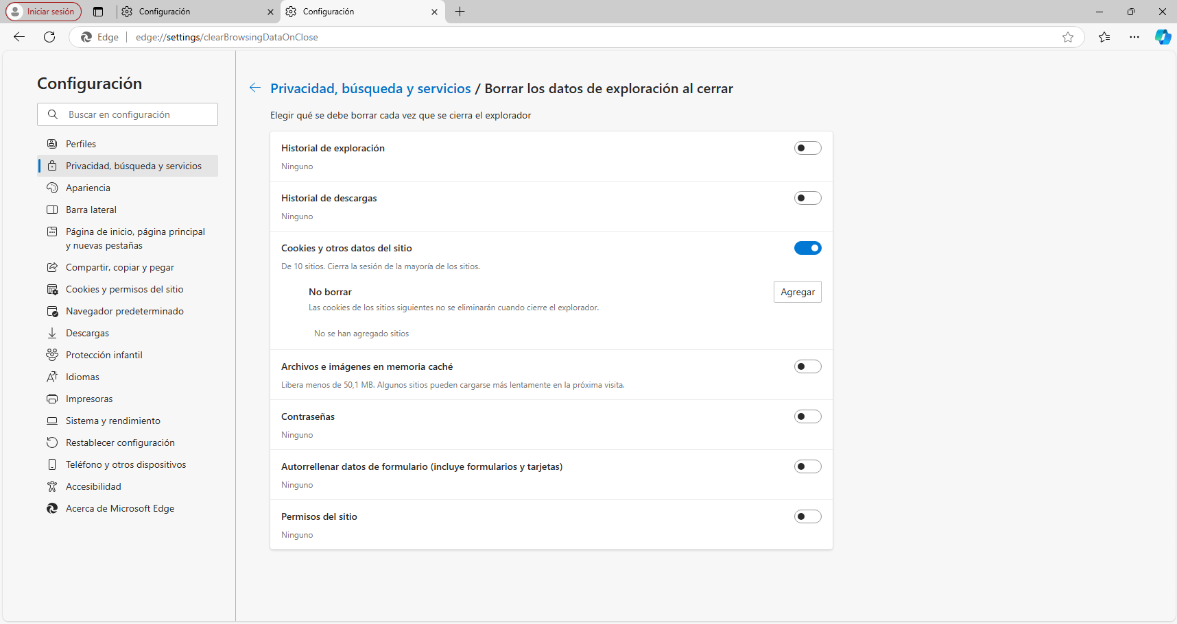The height and width of the screenshot is (624, 1177).
Task: Enable Historial de exploración toggle
Action: (808, 148)
